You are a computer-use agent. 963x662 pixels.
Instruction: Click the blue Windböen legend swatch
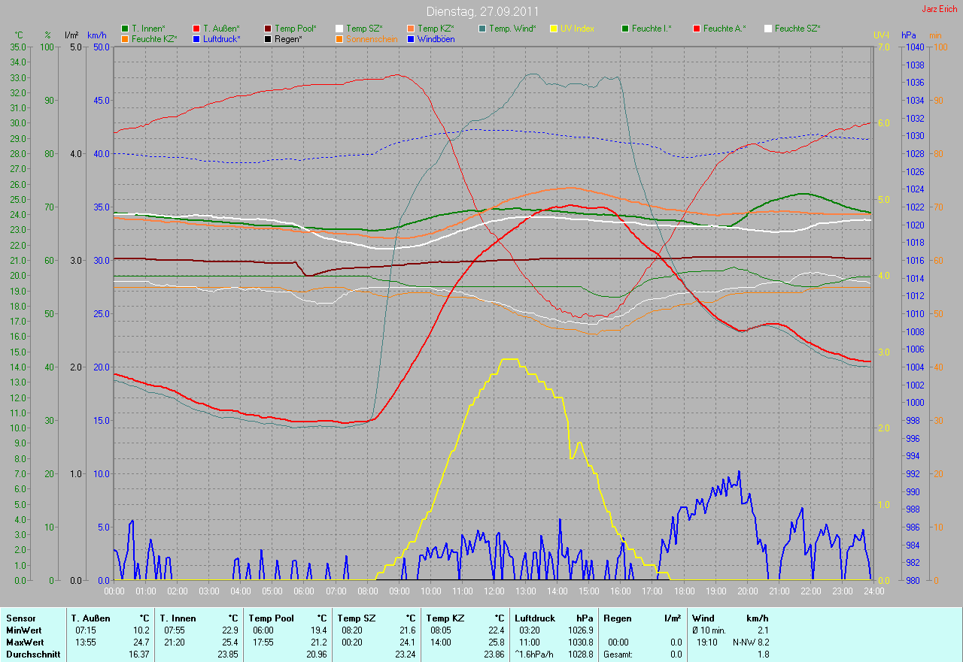click(411, 38)
